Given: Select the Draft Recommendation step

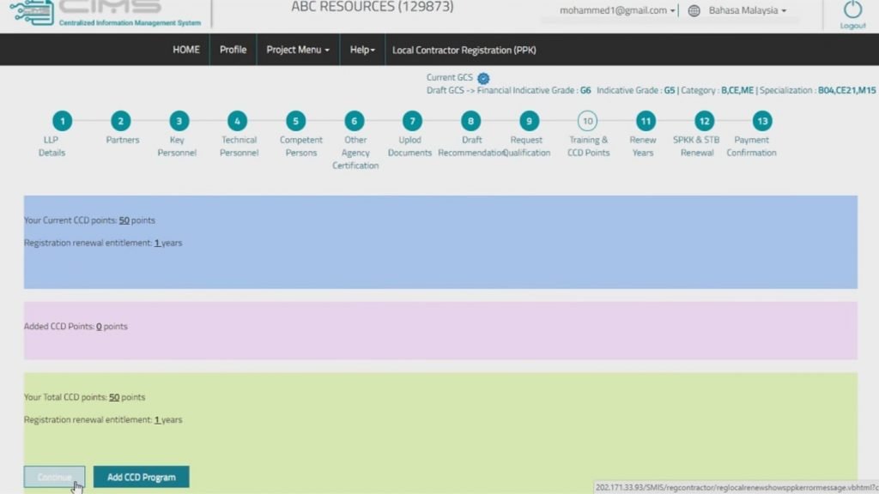Looking at the screenshot, I should [x=470, y=121].
